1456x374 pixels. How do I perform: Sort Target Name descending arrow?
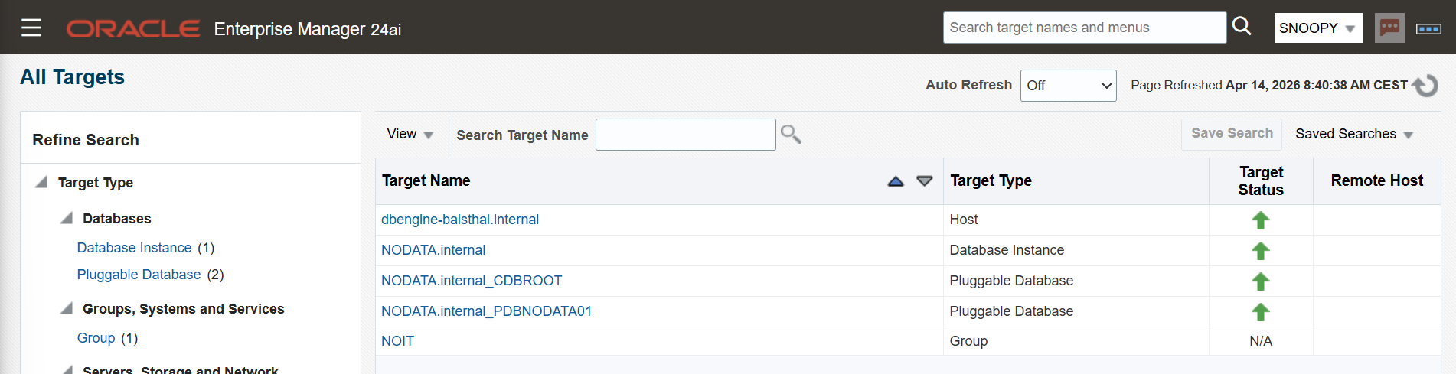925,181
